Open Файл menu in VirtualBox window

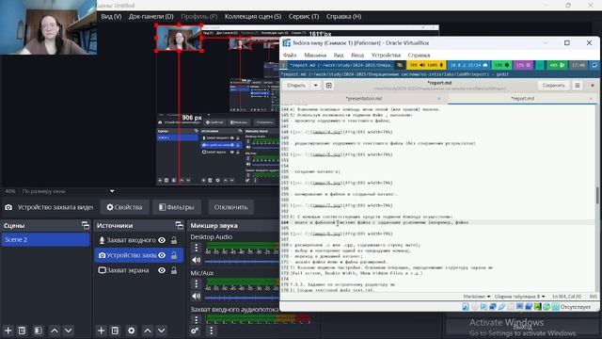(290, 55)
